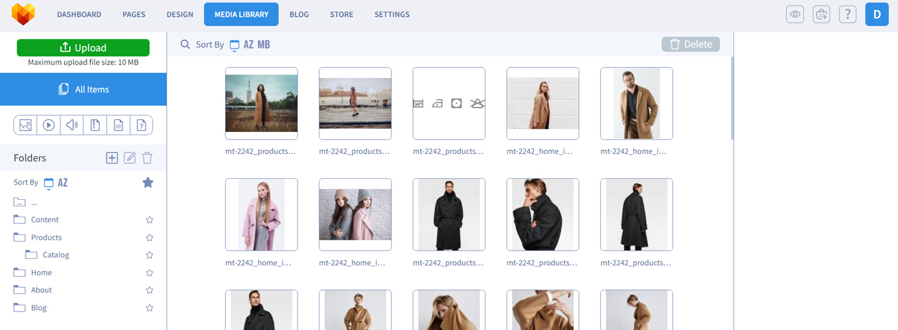Open the Store menu item
Screen dimensions: 898x330
341,14
